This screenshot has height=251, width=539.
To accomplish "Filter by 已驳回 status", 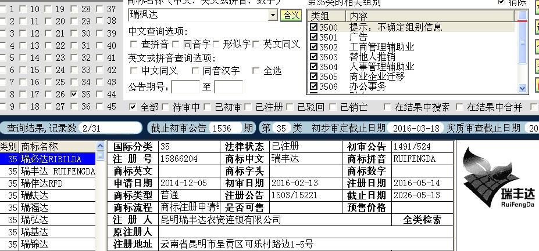I will pyautogui.click(x=290, y=107).
